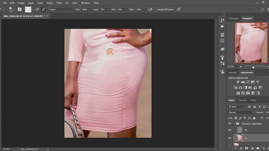Open the Image menu
Image resolution: width=269 pixels, height=151 pixels.
(x=21, y=3)
